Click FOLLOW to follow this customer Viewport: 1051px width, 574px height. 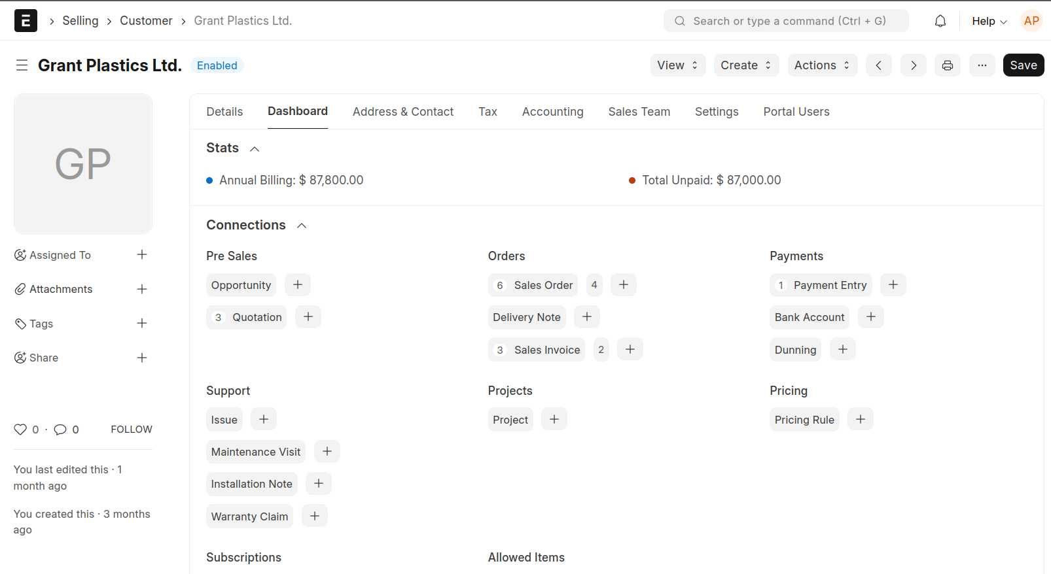coord(131,430)
